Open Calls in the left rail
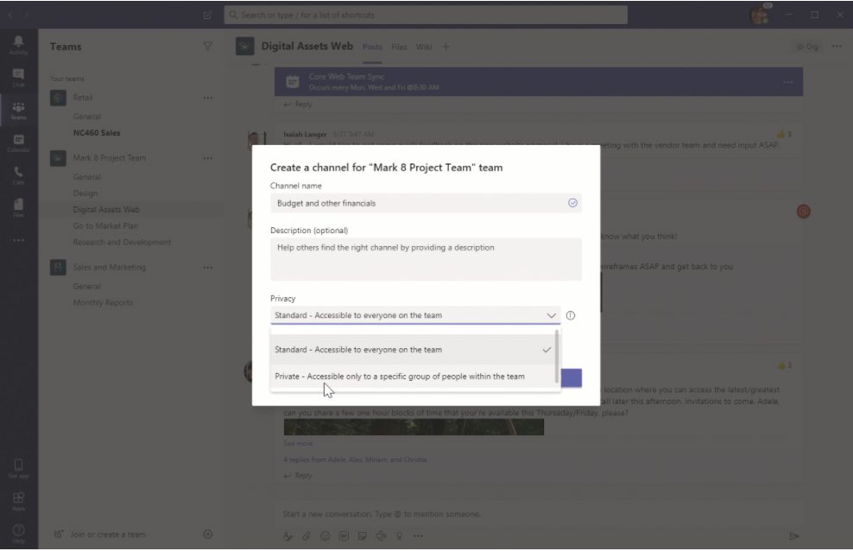The image size is (853, 551). point(18,175)
